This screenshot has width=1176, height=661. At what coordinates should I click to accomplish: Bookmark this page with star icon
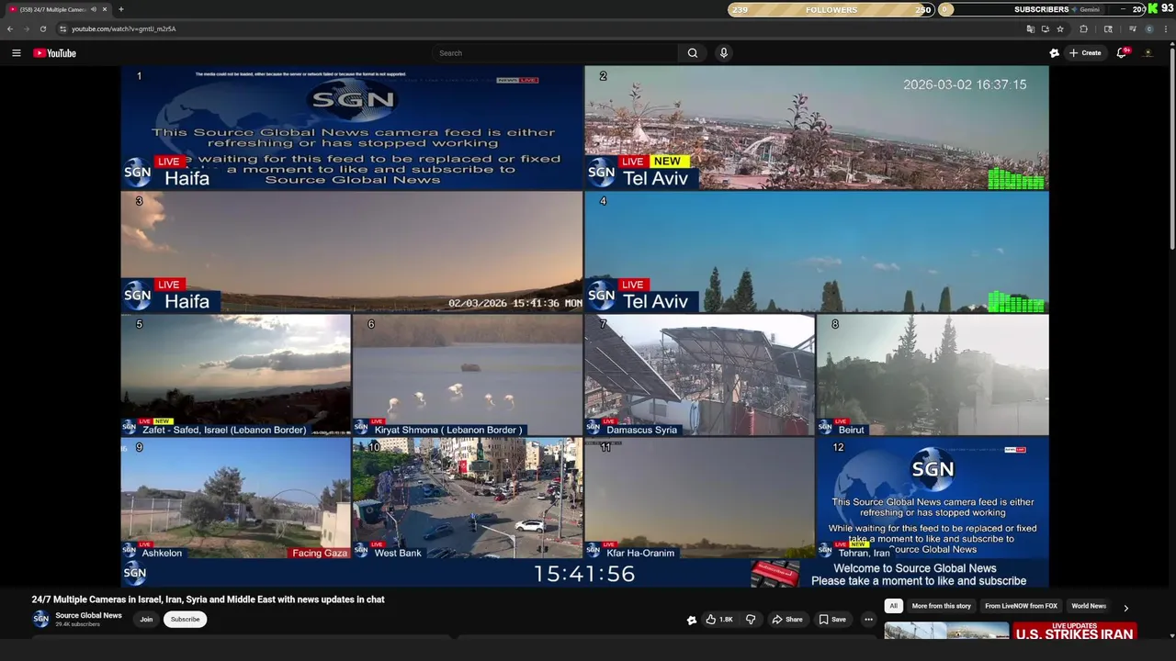[1060, 28]
